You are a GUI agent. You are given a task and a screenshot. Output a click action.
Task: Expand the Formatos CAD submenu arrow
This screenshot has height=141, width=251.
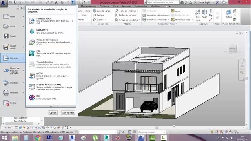pos(73,21)
